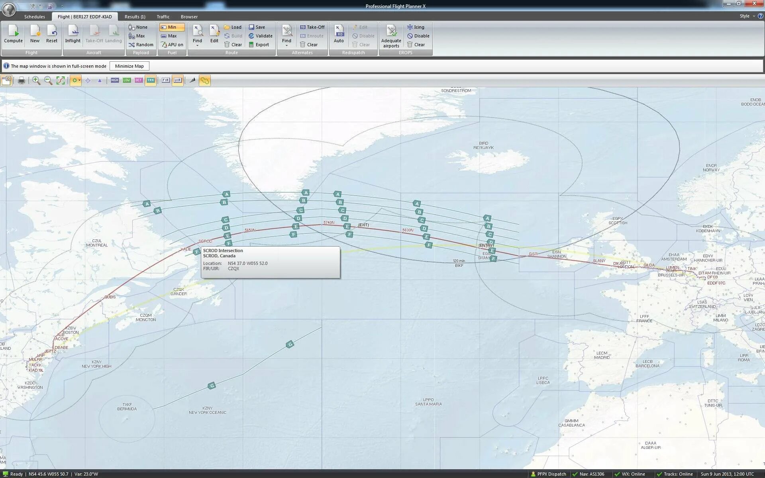Switch to the Traffic tab
The height and width of the screenshot is (478, 765).
(x=163, y=16)
